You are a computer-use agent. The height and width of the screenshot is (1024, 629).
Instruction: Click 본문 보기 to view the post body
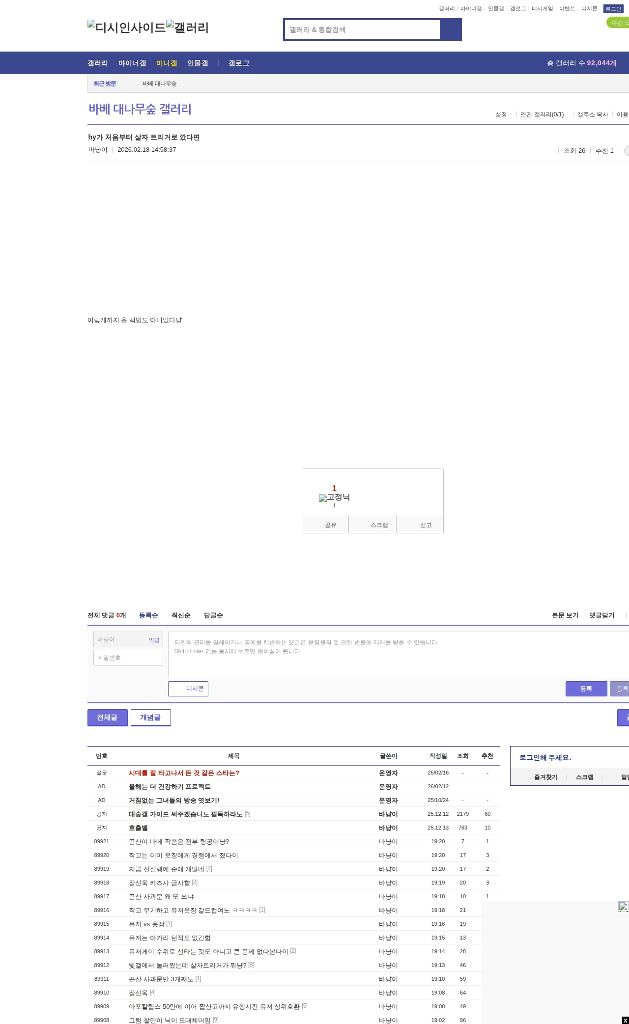[565, 615]
